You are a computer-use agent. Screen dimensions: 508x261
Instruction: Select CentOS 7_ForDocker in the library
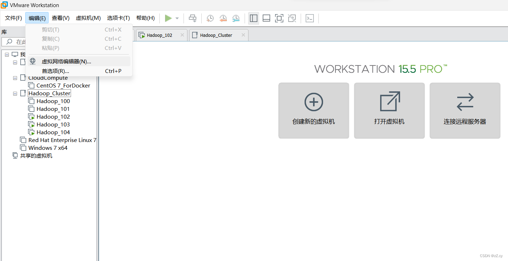coord(63,86)
